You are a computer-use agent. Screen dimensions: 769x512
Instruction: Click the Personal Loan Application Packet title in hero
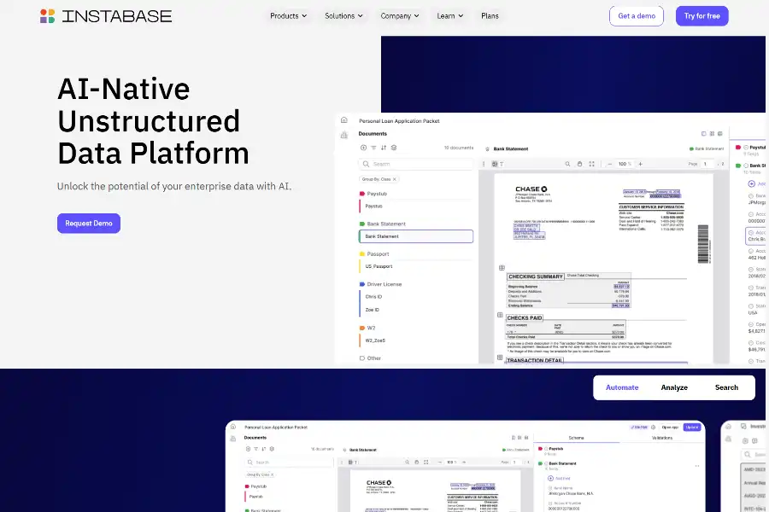(399, 121)
